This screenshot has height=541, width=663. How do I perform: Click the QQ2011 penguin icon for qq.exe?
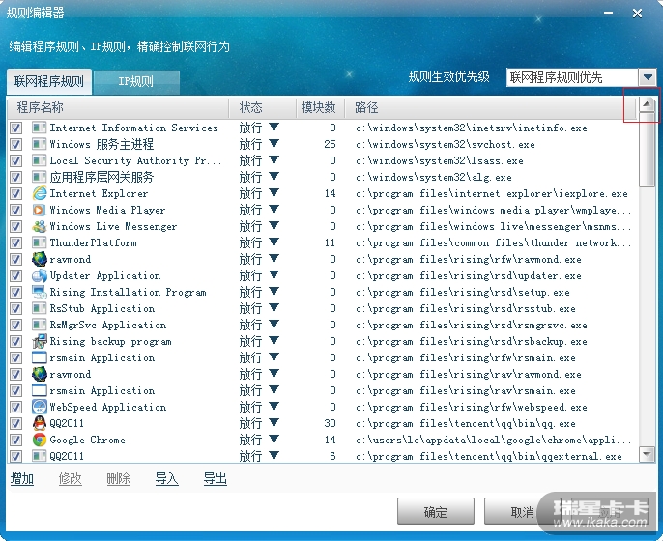[40, 423]
